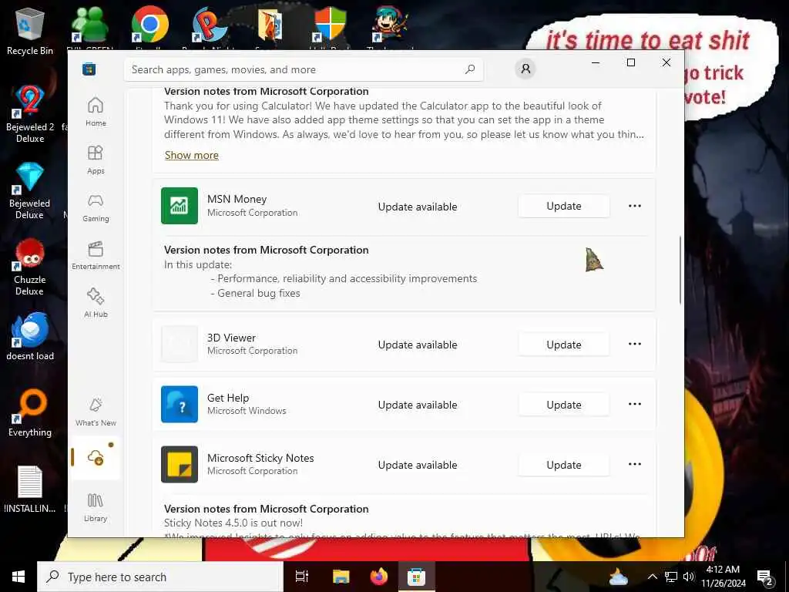Open the Windows Start menu

point(18,577)
